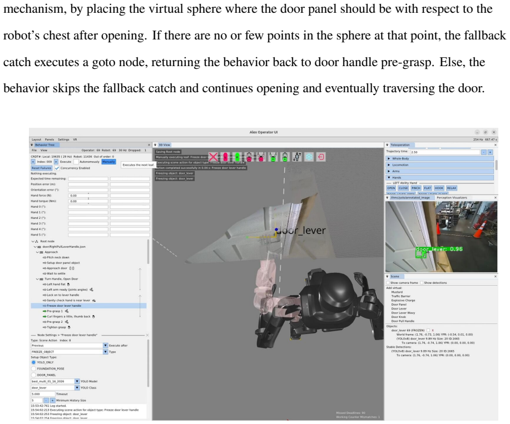Go to previous index with < button
This screenshot has height=424, width=510.
coord(33,162)
